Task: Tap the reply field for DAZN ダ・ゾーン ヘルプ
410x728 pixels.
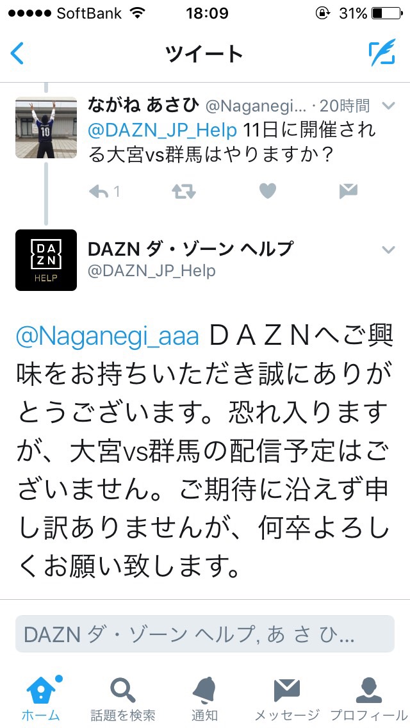Action: 205,634
